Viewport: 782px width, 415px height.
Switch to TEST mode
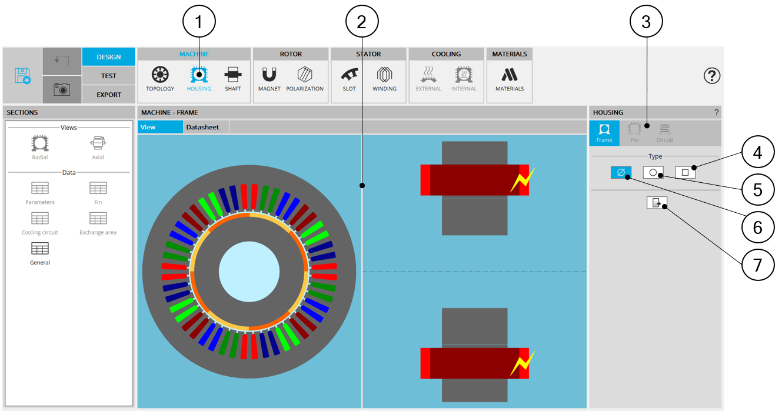[x=109, y=76]
